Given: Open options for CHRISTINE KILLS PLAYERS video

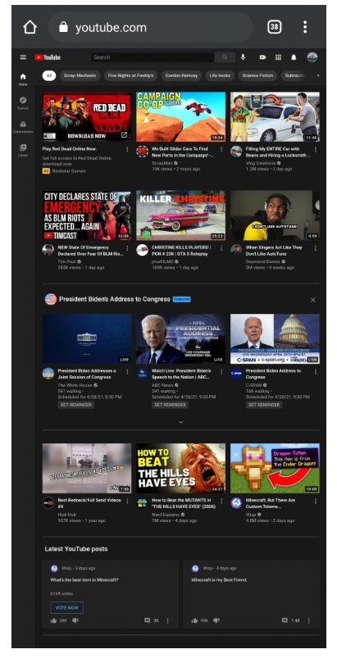Looking at the screenshot, I should pyautogui.click(x=221, y=247).
